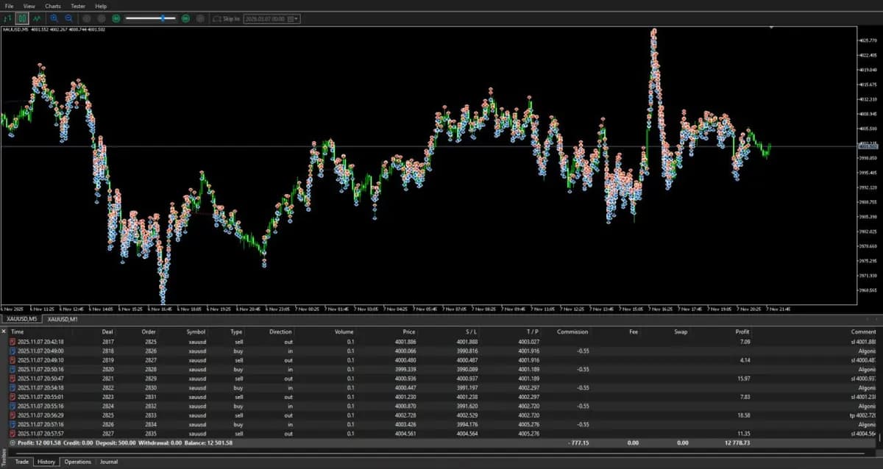Select the candlestick chart mode icon

tap(22, 18)
